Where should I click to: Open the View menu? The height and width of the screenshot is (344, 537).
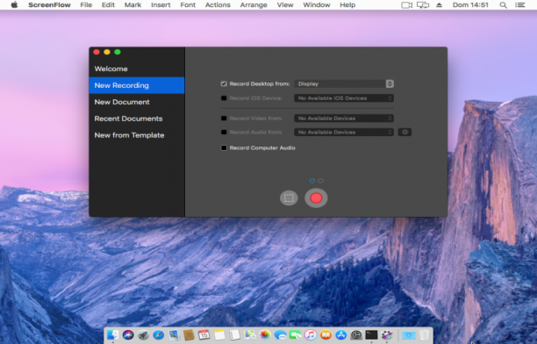[285, 5]
